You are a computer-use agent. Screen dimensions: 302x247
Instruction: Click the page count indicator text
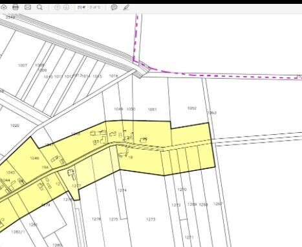(x=95, y=8)
